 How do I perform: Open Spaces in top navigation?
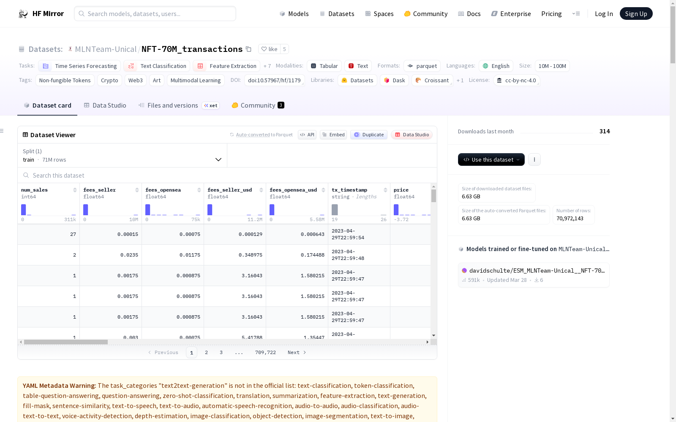point(379,14)
